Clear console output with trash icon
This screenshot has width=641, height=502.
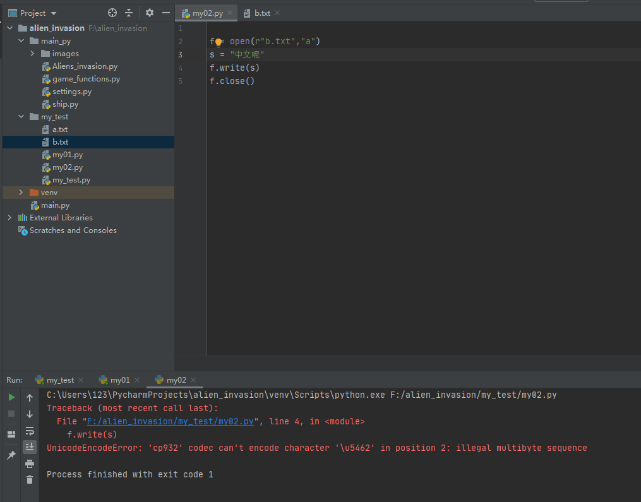(30, 480)
